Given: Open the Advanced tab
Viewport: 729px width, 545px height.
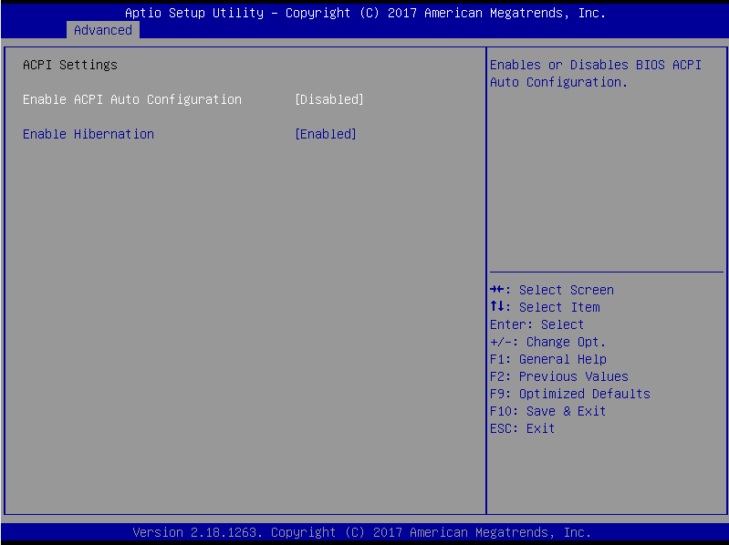Looking at the screenshot, I should pyautogui.click(x=102, y=30).
